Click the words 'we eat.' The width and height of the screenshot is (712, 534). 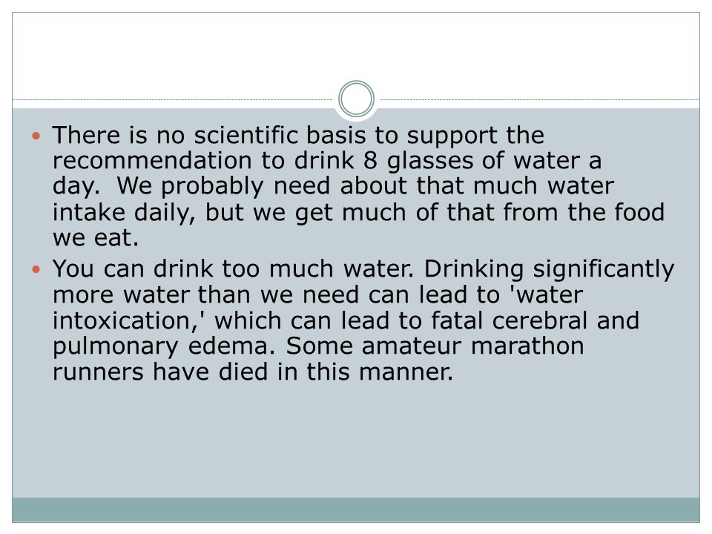[x=96, y=238]
